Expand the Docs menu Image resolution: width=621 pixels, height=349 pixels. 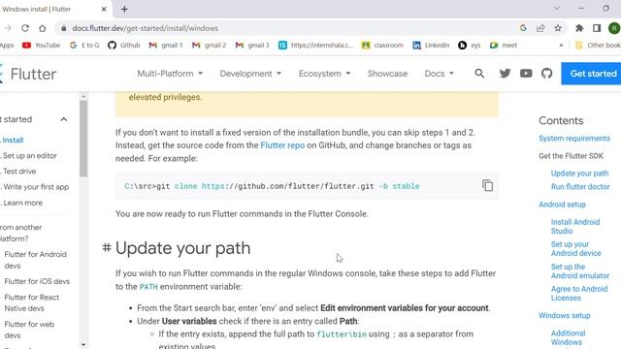click(439, 74)
